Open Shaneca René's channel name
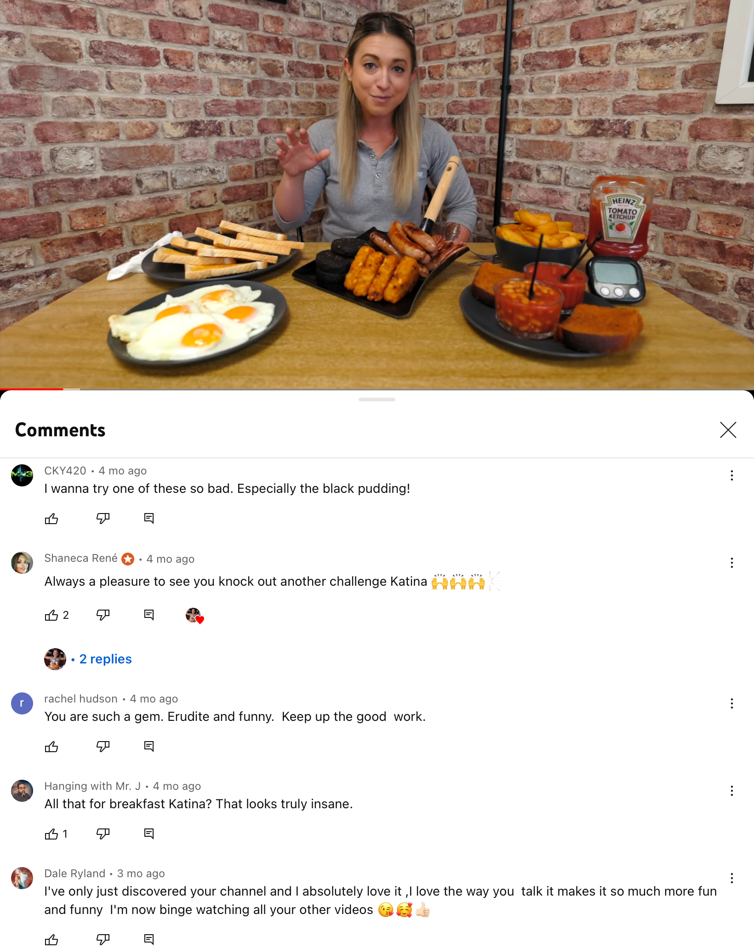The height and width of the screenshot is (948, 754). (x=81, y=558)
